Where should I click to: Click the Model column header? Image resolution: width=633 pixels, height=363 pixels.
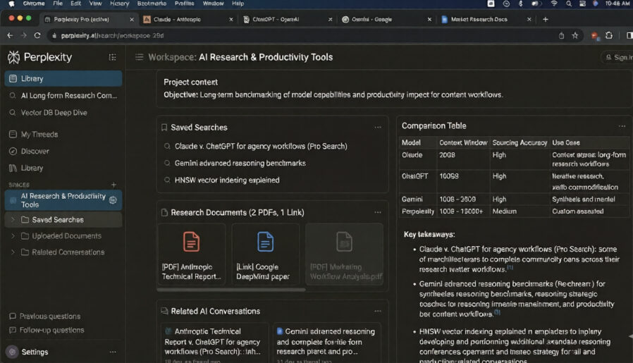point(411,142)
